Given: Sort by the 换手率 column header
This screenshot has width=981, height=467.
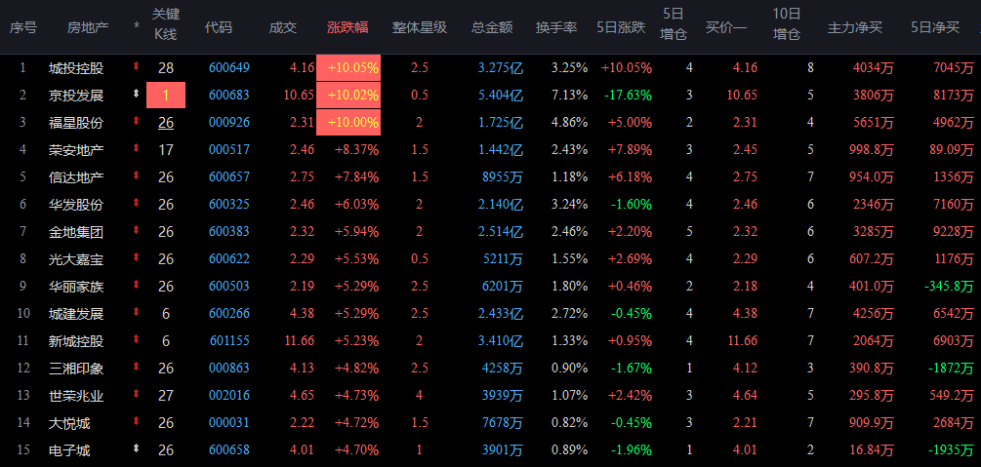Looking at the screenshot, I should tap(556, 27).
